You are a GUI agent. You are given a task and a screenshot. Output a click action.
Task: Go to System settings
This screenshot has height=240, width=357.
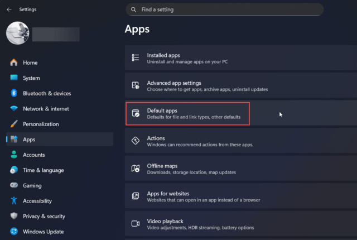pos(60,78)
